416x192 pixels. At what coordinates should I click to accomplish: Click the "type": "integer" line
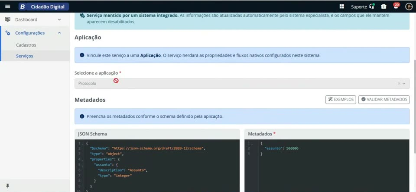[114, 176]
